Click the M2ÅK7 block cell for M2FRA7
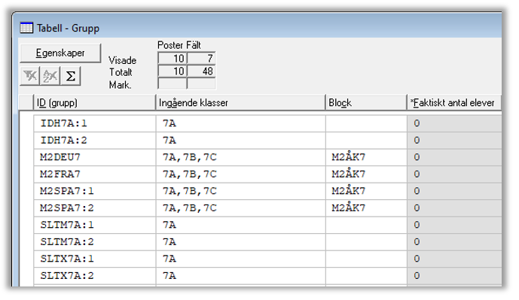 click(366, 174)
